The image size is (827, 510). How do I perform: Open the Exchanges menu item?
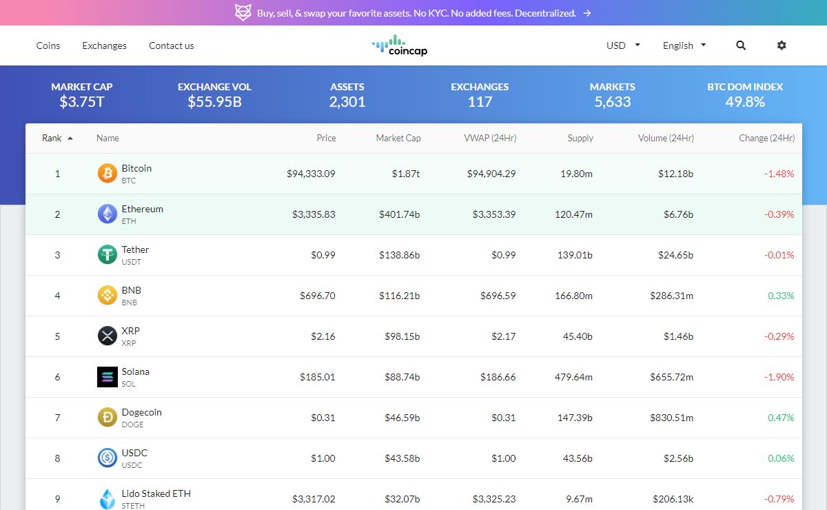104,45
